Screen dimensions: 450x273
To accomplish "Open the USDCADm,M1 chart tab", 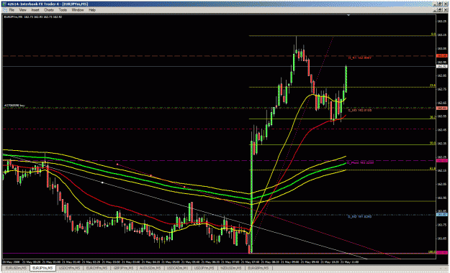I will pyautogui.click(x=177, y=268).
